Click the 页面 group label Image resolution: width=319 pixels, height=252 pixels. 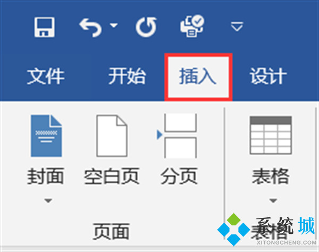111,231
